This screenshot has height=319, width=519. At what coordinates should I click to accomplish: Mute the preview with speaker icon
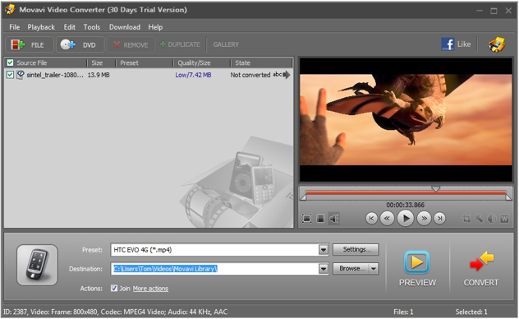pyautogui.click(x=334, y=219)
